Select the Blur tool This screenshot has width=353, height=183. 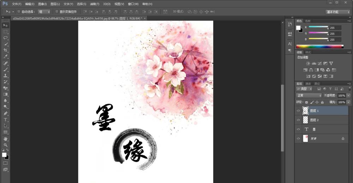click(x=5, y=101)
